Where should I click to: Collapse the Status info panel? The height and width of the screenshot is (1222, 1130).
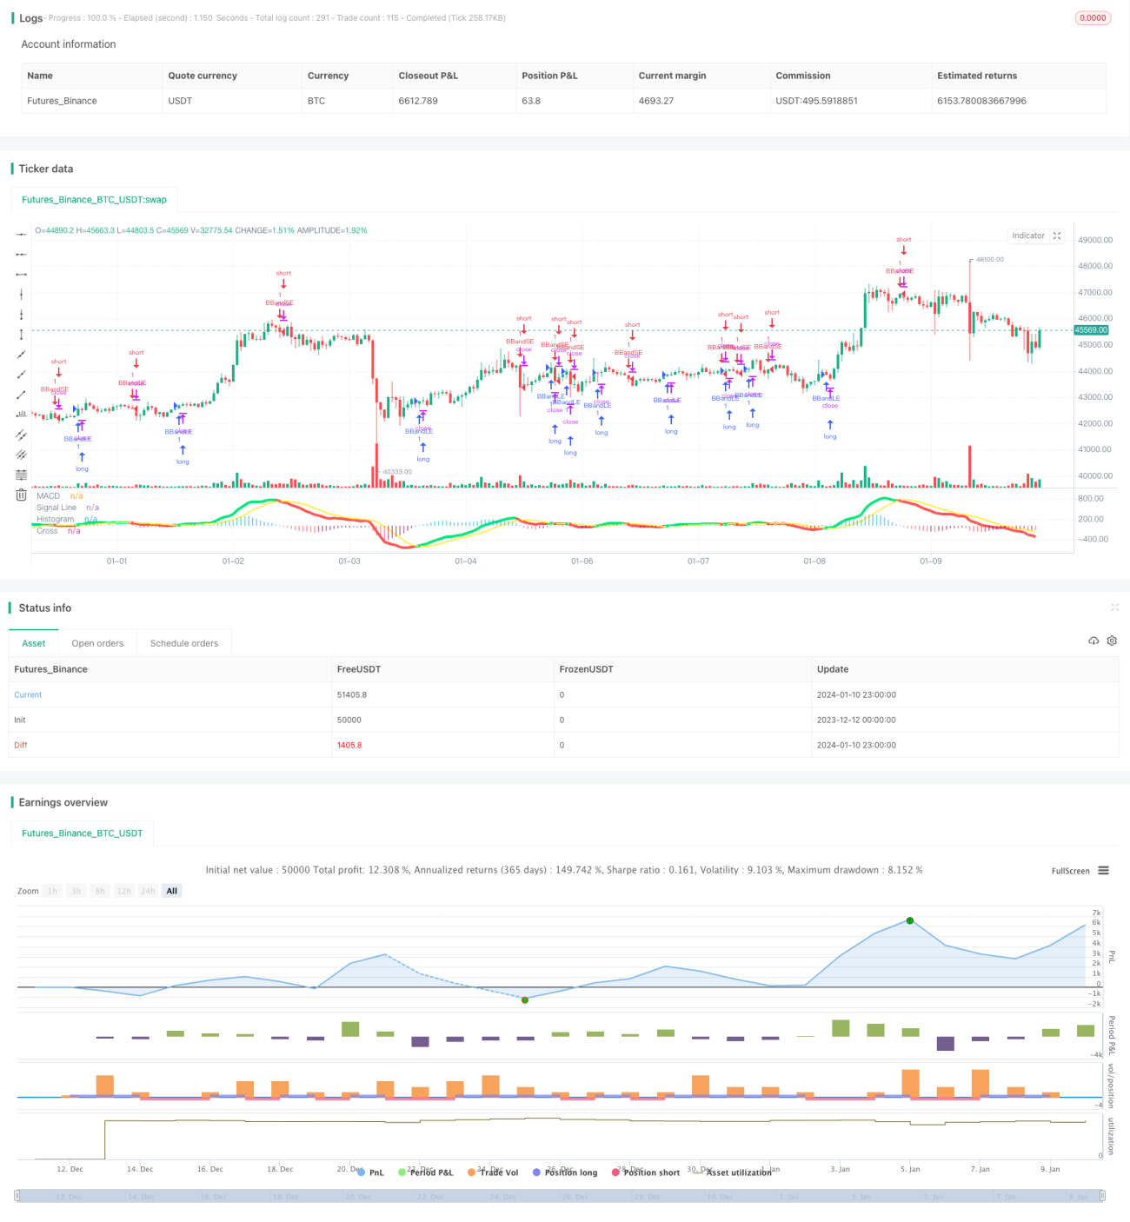1114,608
